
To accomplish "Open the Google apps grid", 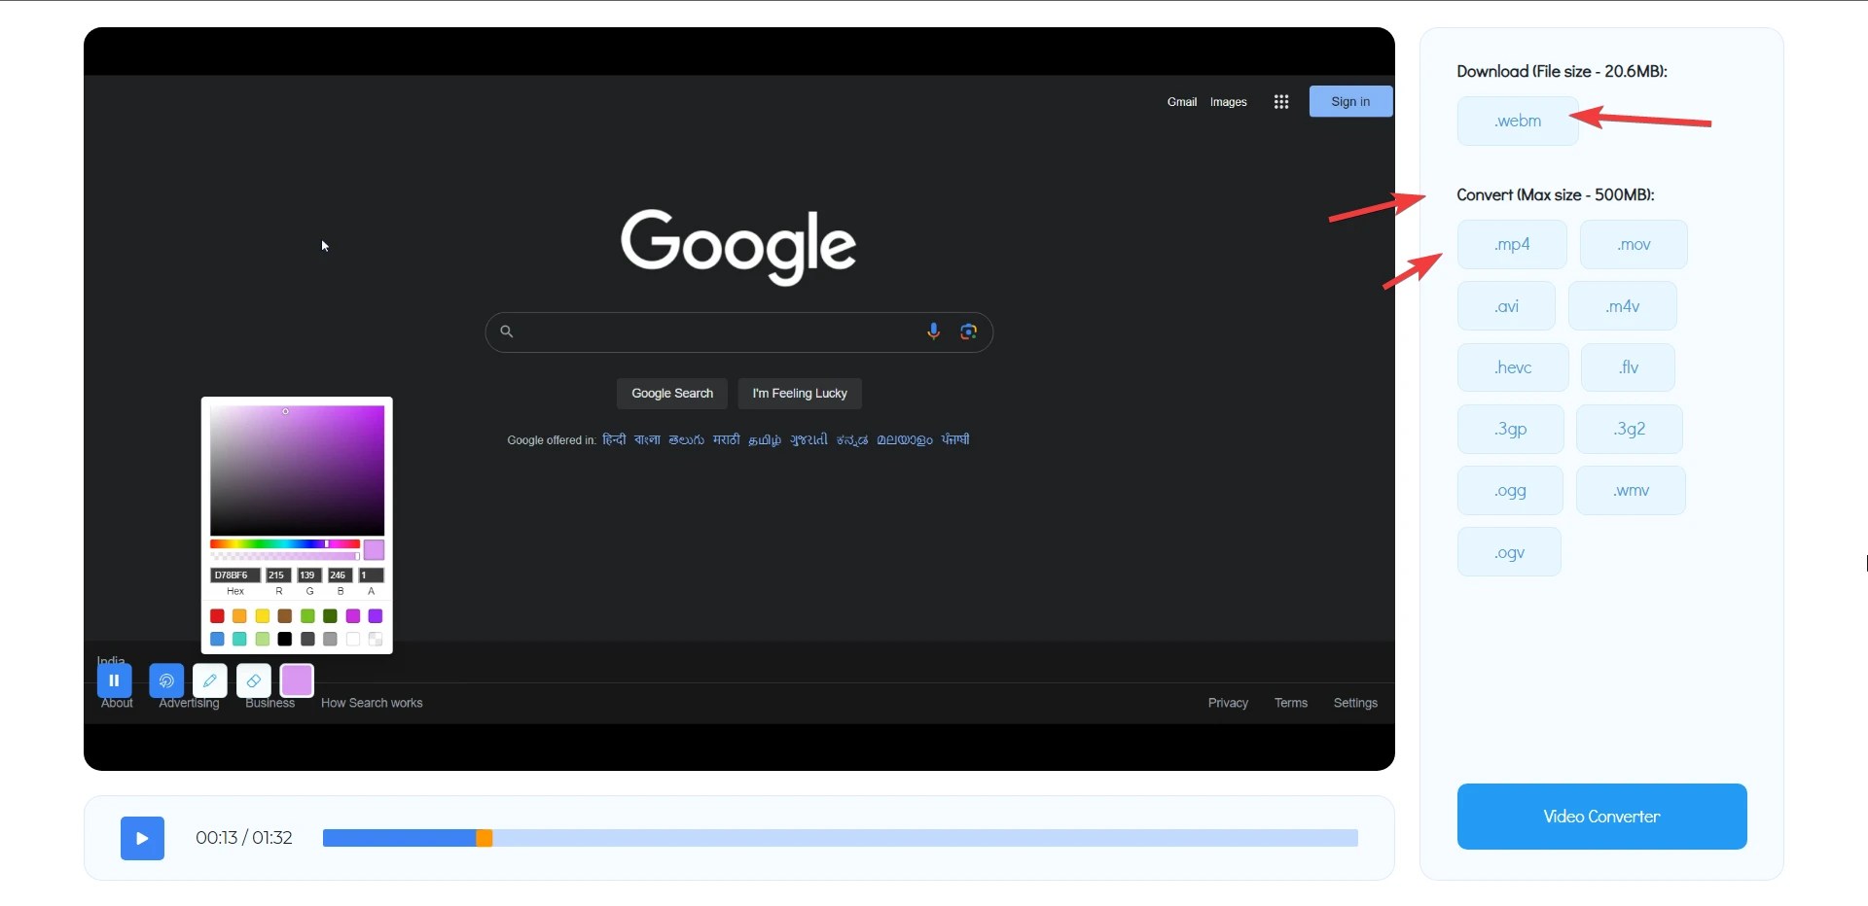I will pyautogui.click(x=1280, y=101).
